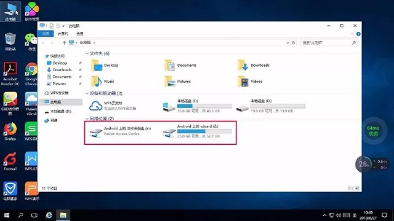Select Network in navigation pane
Image resolution: width=394 pixels, height=221 pixels.
point(51,120)
